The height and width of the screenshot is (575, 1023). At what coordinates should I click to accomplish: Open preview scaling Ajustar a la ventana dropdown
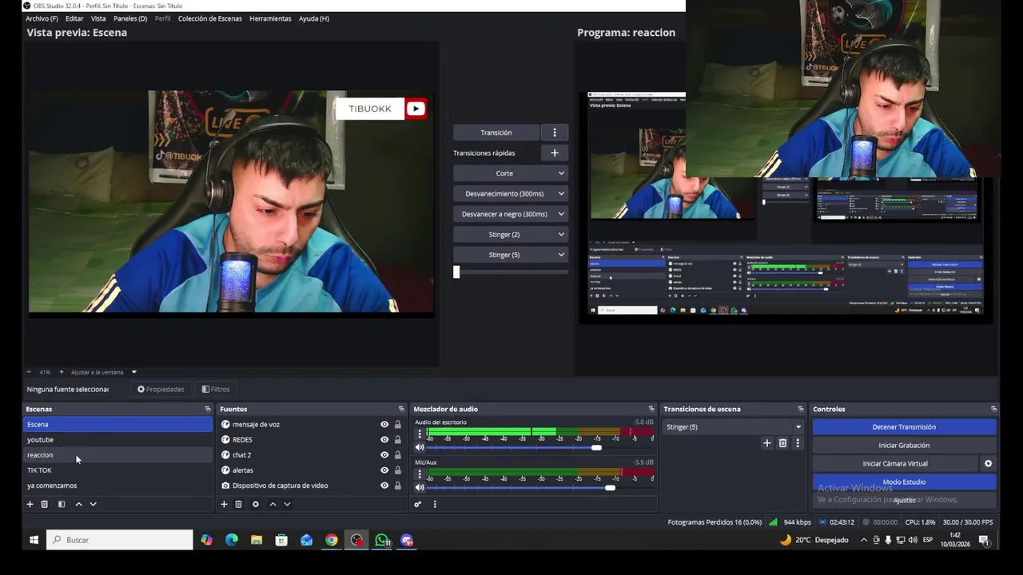pyautogui.click(x=104, y=372)
